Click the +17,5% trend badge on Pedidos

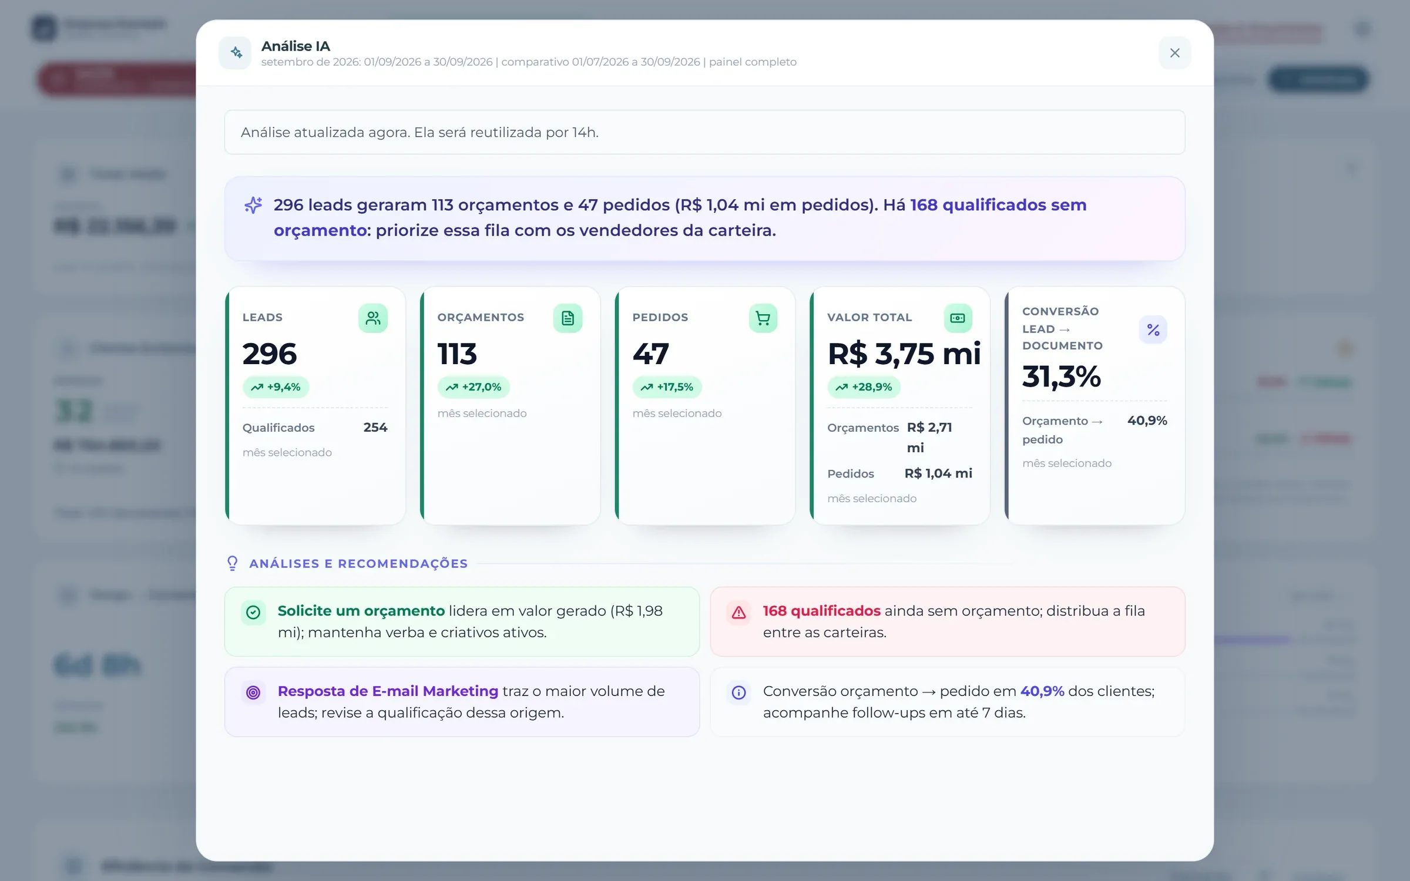click(667, 387)
